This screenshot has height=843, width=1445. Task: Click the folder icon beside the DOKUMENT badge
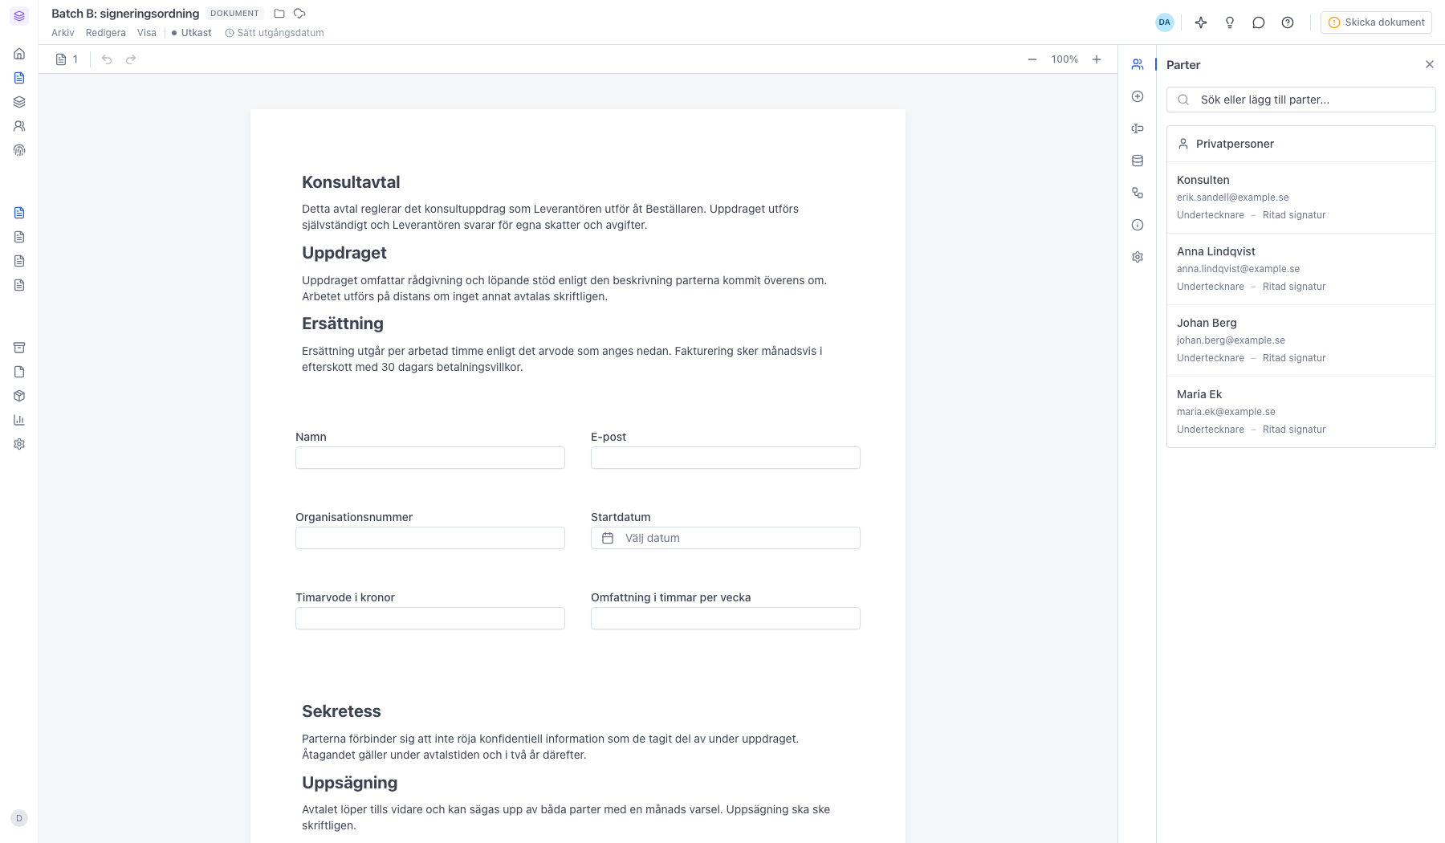(x=279, y=14)
